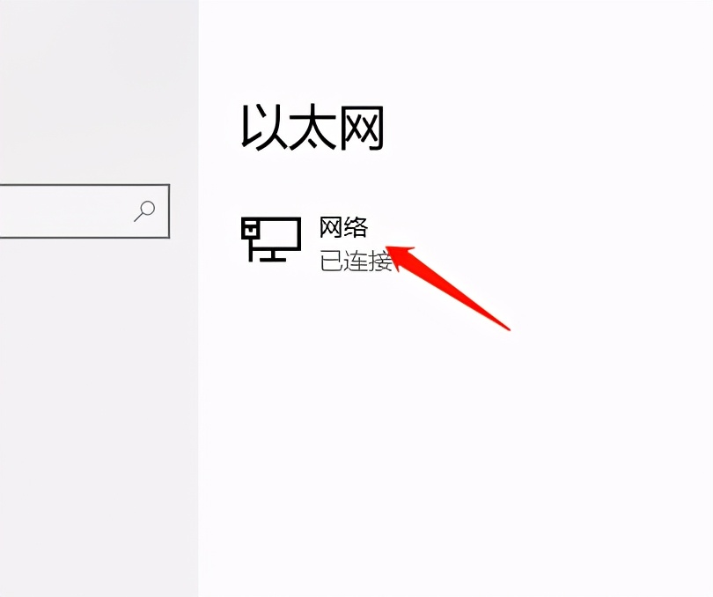Click the monitor screen in network icon
Viewport: 713px width, 597px height.
click(279, 234)
